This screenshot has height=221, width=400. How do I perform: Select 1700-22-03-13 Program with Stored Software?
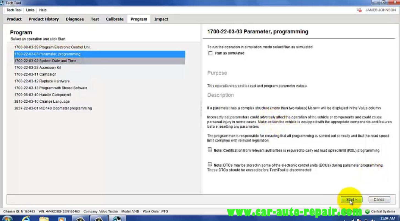99,88
